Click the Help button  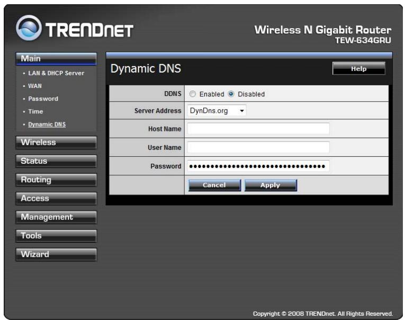coord(359,68)
